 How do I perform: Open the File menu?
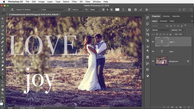pyautogui.click(x=28, y=2)
